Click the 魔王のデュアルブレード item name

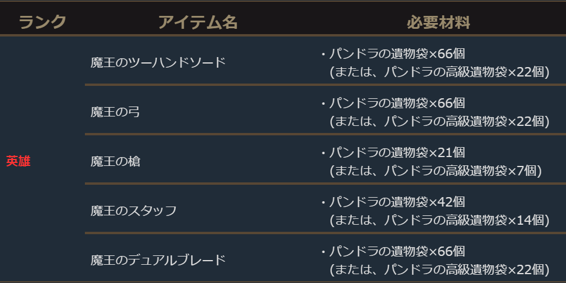(x=158, y=260)
